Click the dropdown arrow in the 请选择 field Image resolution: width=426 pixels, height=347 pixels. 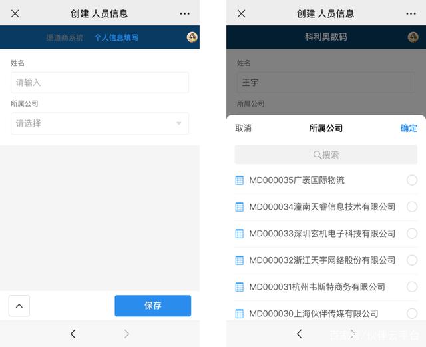tap(178, 123)
